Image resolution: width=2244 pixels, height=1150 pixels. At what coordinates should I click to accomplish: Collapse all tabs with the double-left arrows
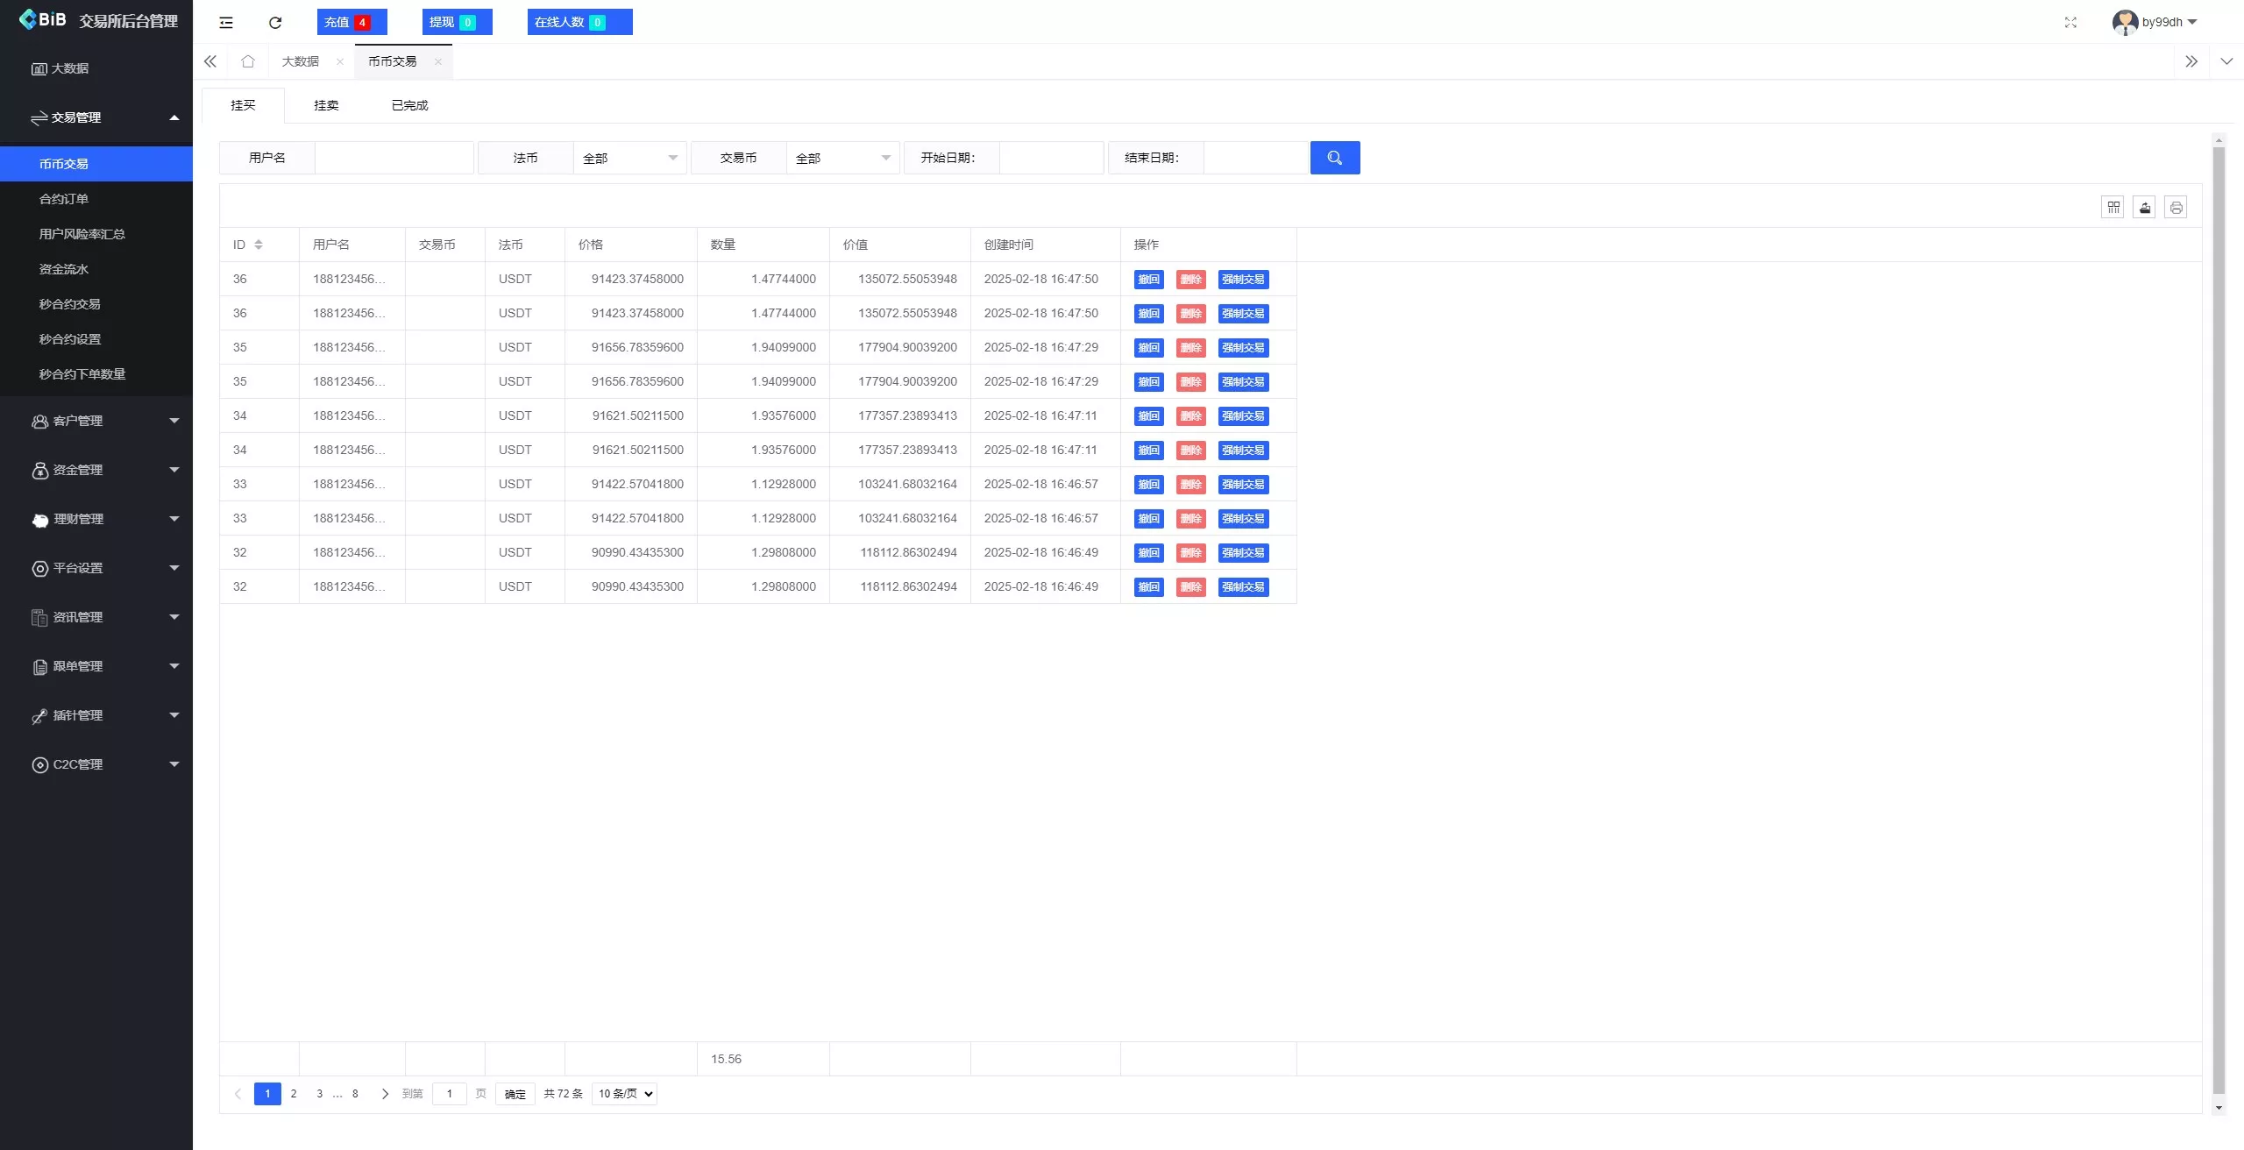(209, 61)
